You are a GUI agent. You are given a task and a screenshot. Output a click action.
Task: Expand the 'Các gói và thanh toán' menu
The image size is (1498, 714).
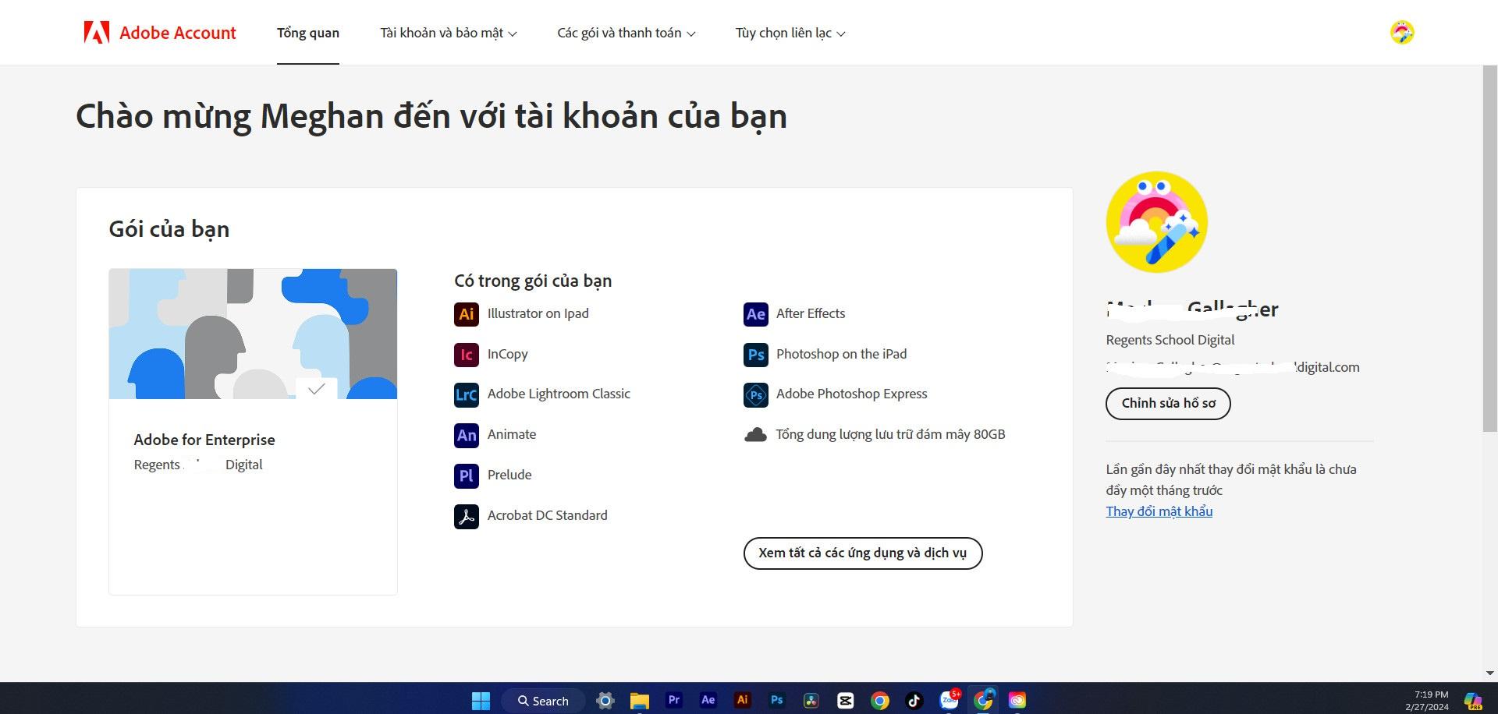point(627,33)
